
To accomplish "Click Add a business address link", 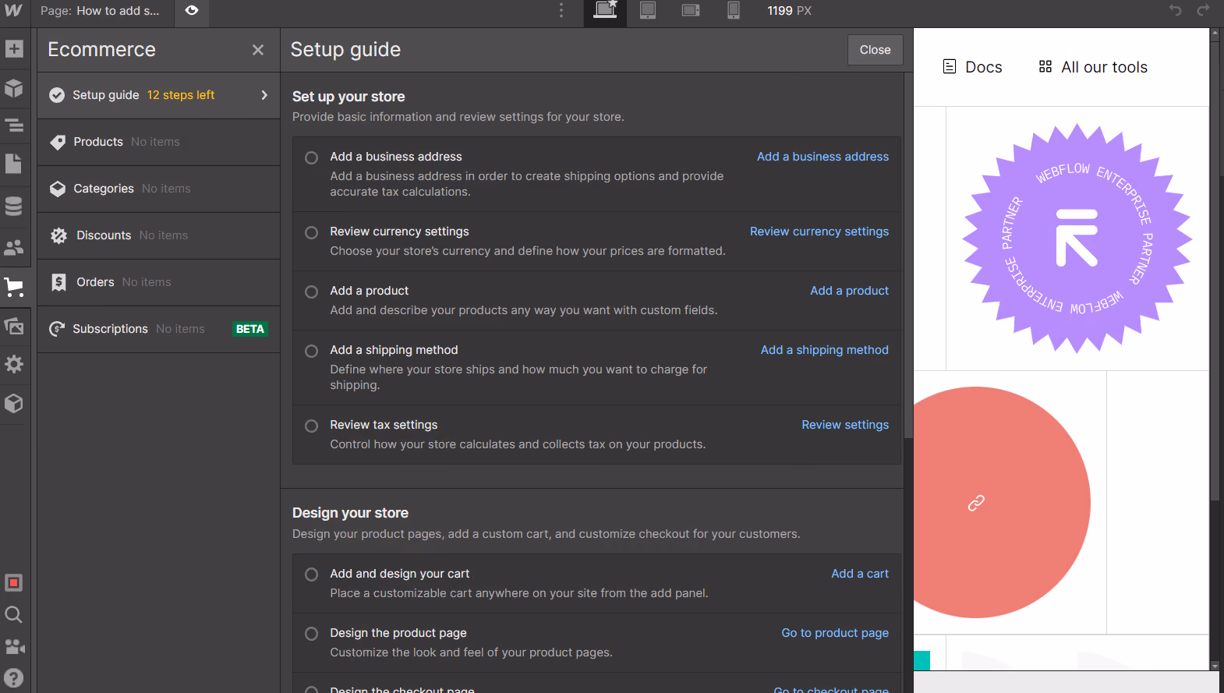I will click(822, 157).
